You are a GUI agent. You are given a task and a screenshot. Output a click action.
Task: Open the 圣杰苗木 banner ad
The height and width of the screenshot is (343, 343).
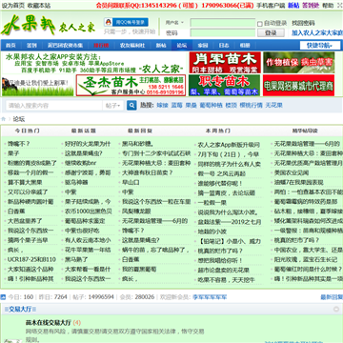coord(131,85)
